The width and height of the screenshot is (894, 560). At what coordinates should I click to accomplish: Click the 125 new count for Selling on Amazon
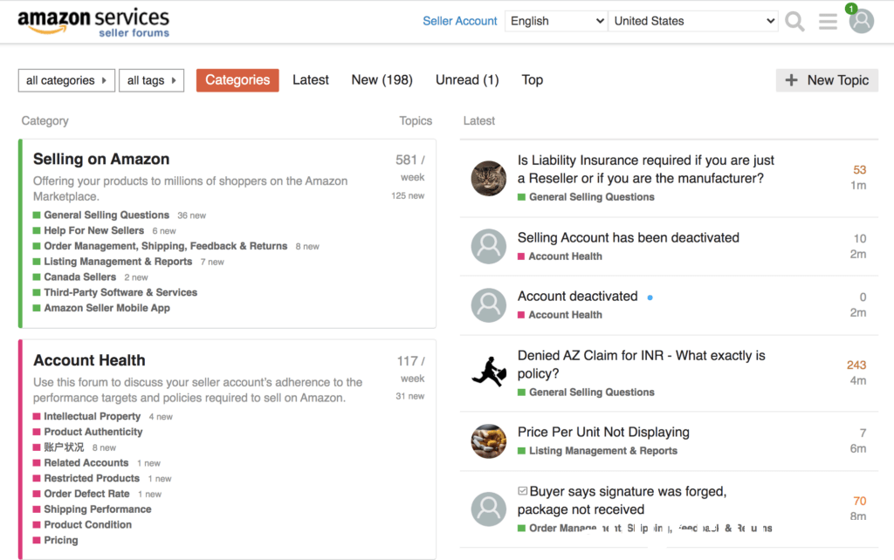pos(408,195)
